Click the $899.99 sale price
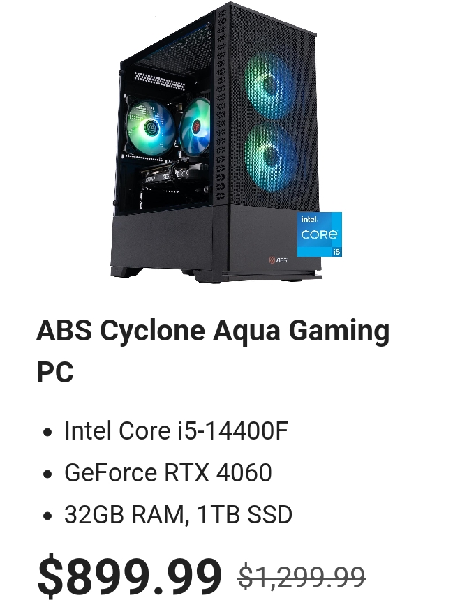The image size is (453, 607). (x=130, y=576)
